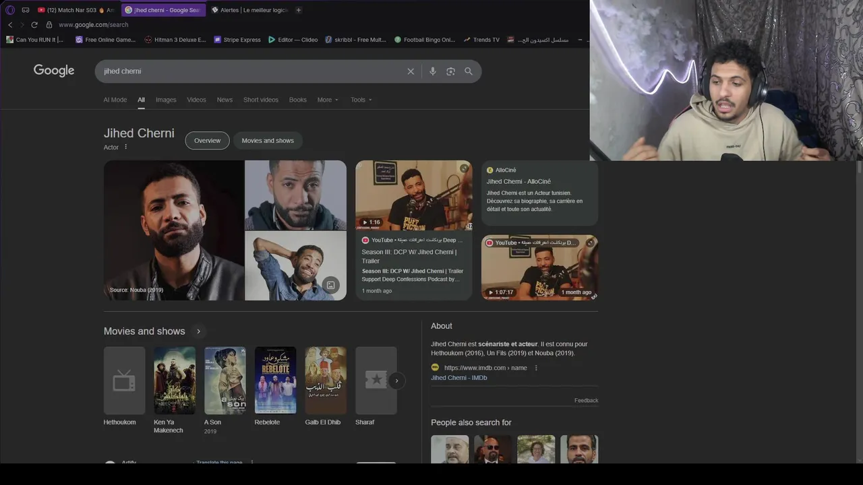
Task: Switch to Books results
Action: [x=298, y=100]
